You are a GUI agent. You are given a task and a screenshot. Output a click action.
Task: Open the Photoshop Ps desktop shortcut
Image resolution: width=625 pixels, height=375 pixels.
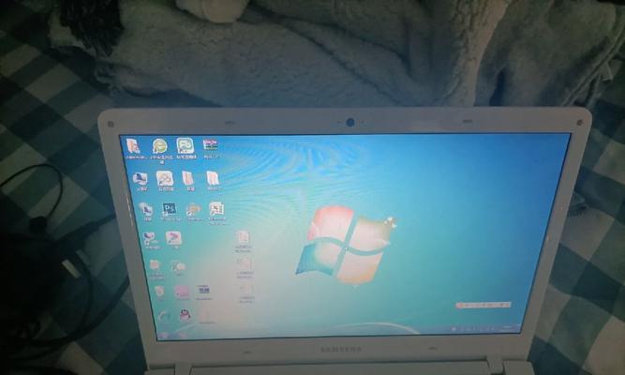170,209
